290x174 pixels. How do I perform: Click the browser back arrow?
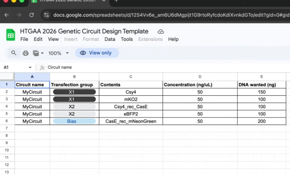pyautogui.click(x=7, y=15)
